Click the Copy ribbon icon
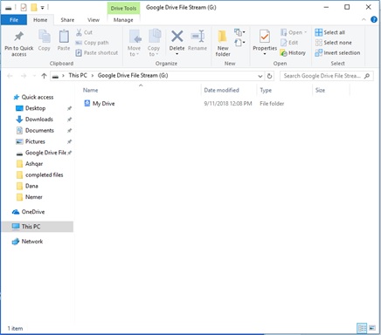381x335 pixels. (x=44, y=37)
